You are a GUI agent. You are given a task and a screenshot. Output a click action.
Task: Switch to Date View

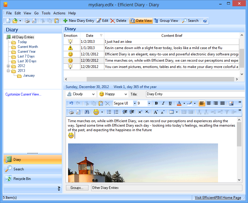141,21
